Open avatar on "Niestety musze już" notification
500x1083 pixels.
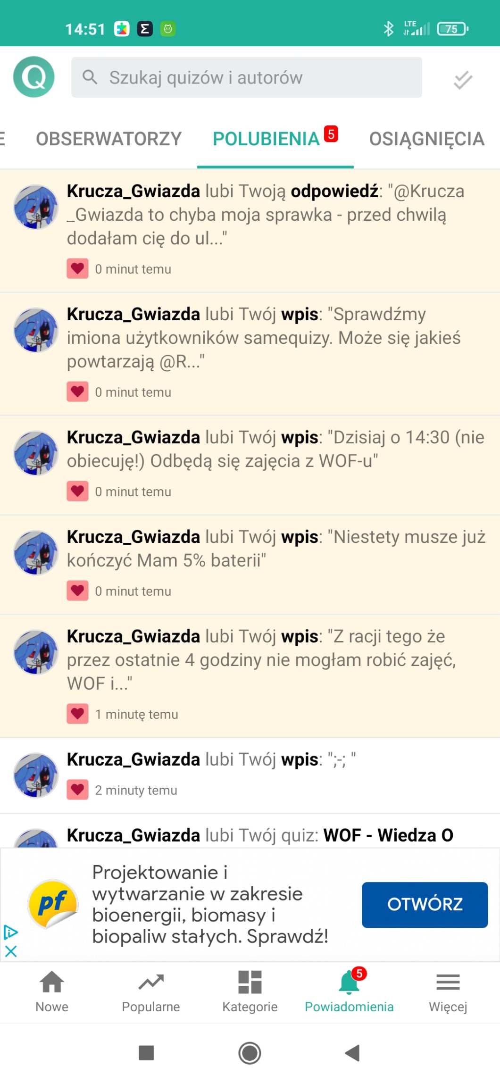pyautogui.click(x=36, y=552)
